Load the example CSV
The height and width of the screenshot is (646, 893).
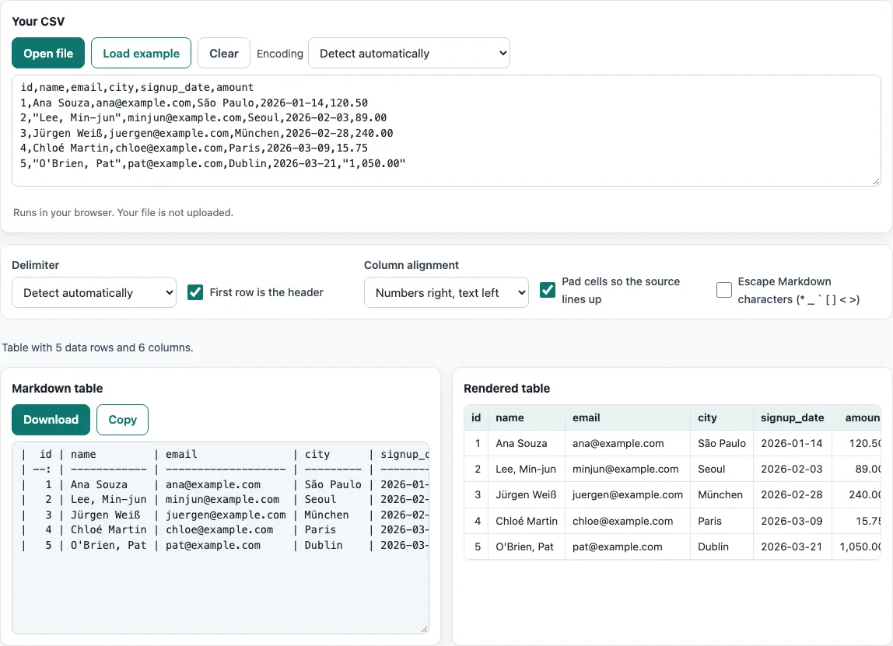(142, 53)
